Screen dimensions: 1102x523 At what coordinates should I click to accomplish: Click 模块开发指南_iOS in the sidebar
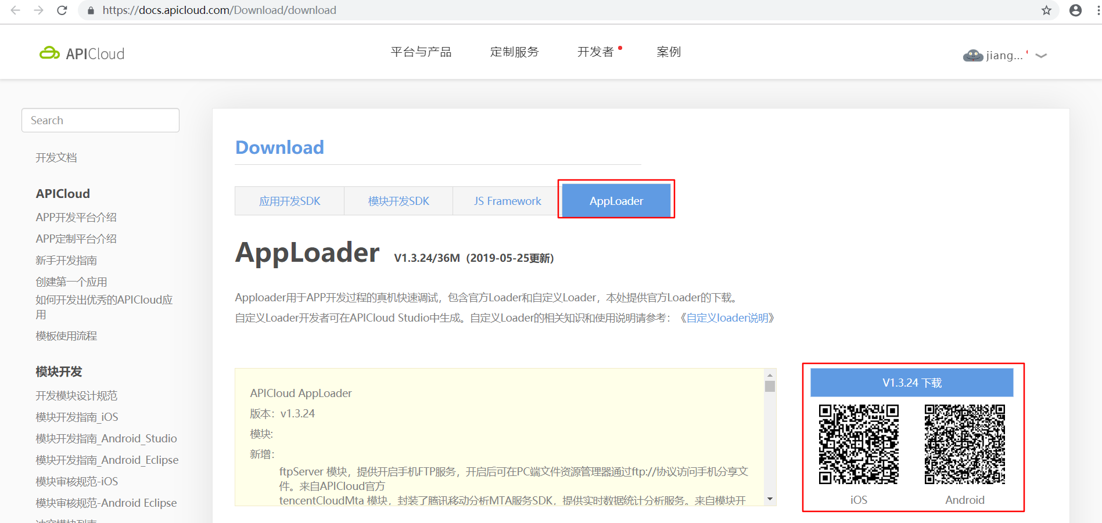coord(76,417)
